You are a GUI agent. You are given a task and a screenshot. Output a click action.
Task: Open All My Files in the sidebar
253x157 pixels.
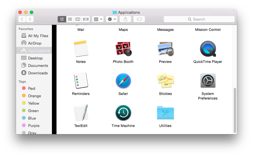(34, 36)
